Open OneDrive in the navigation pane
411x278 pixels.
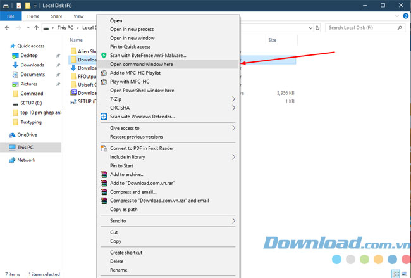pos(27,135)
